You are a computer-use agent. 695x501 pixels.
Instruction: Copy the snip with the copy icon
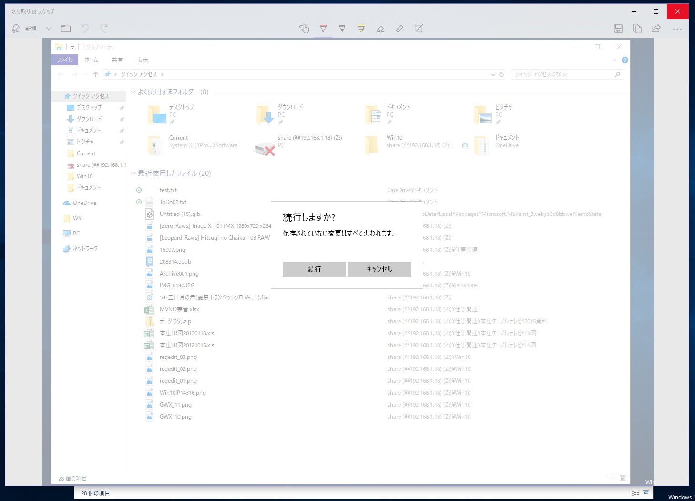[x=637, y=29]
